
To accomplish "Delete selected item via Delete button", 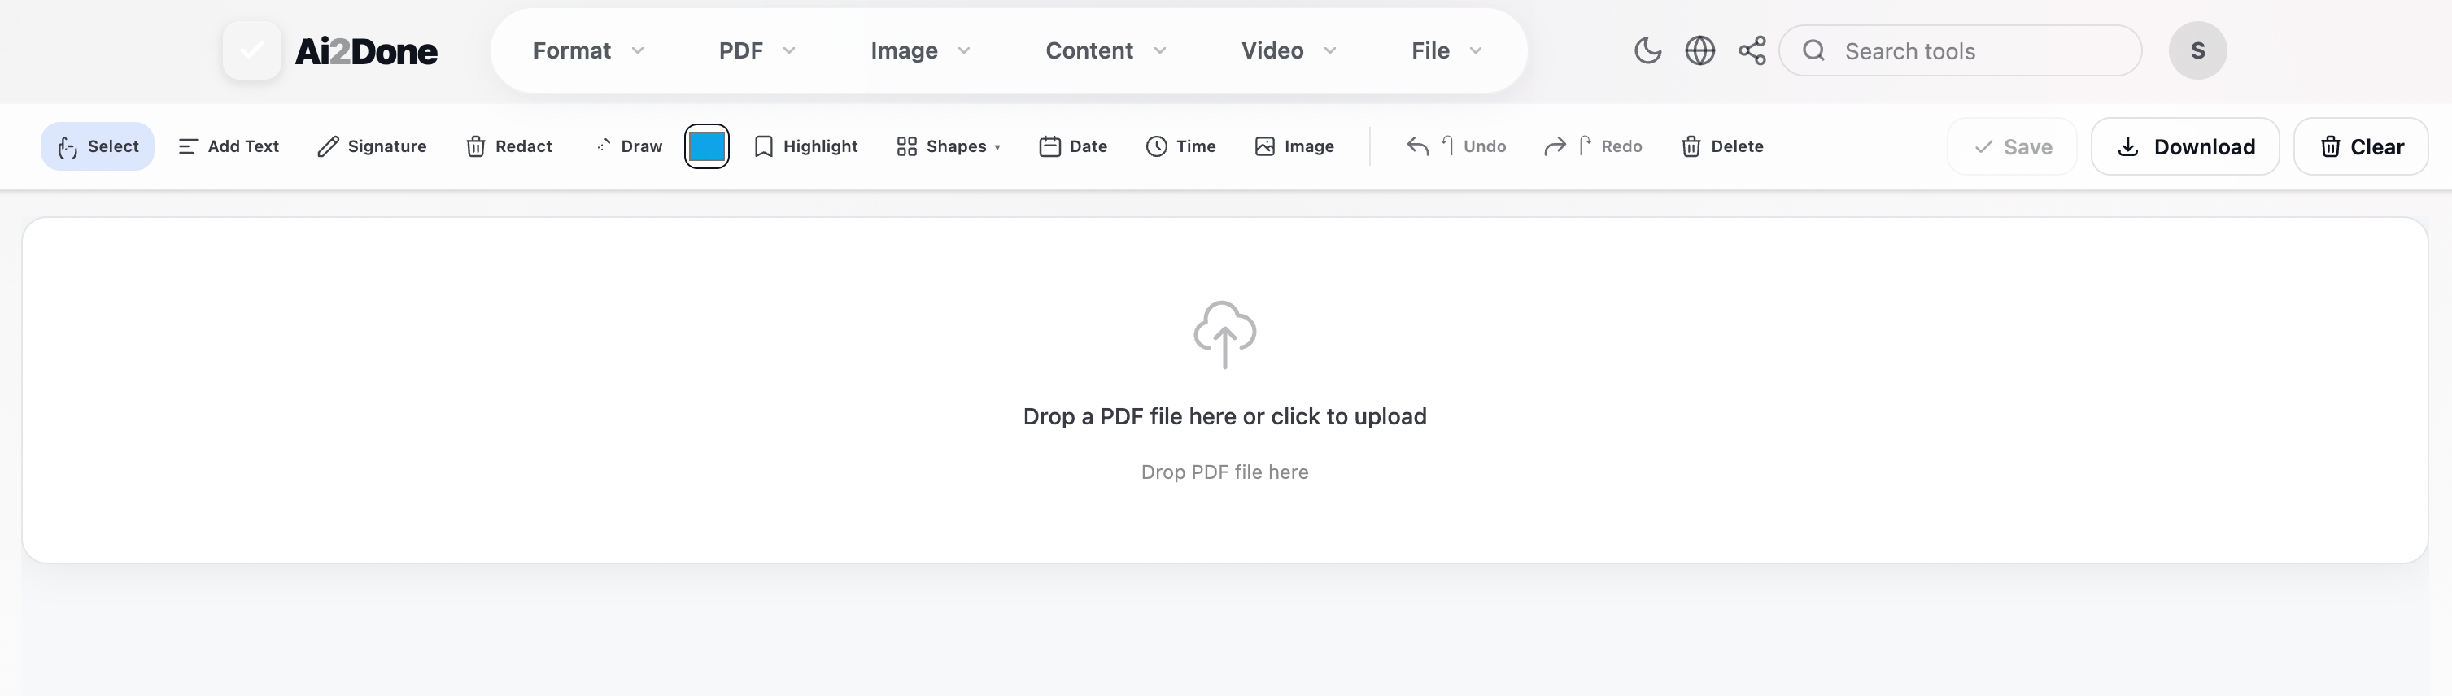I will 1722,146.
